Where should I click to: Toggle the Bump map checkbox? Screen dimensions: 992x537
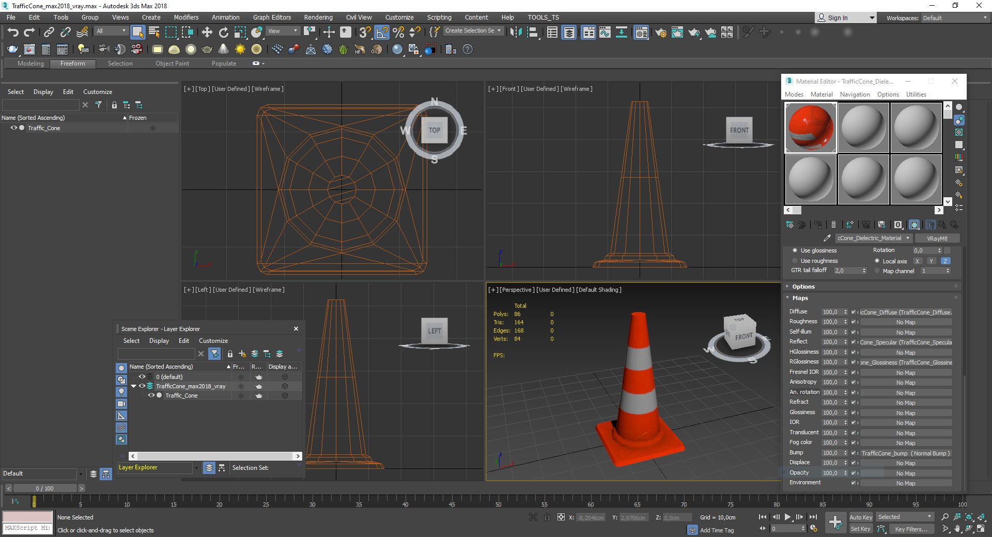(854, 453)
